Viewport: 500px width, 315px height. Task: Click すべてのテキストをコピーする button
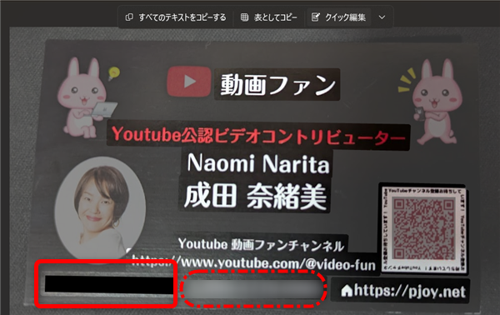click(176, 17)
